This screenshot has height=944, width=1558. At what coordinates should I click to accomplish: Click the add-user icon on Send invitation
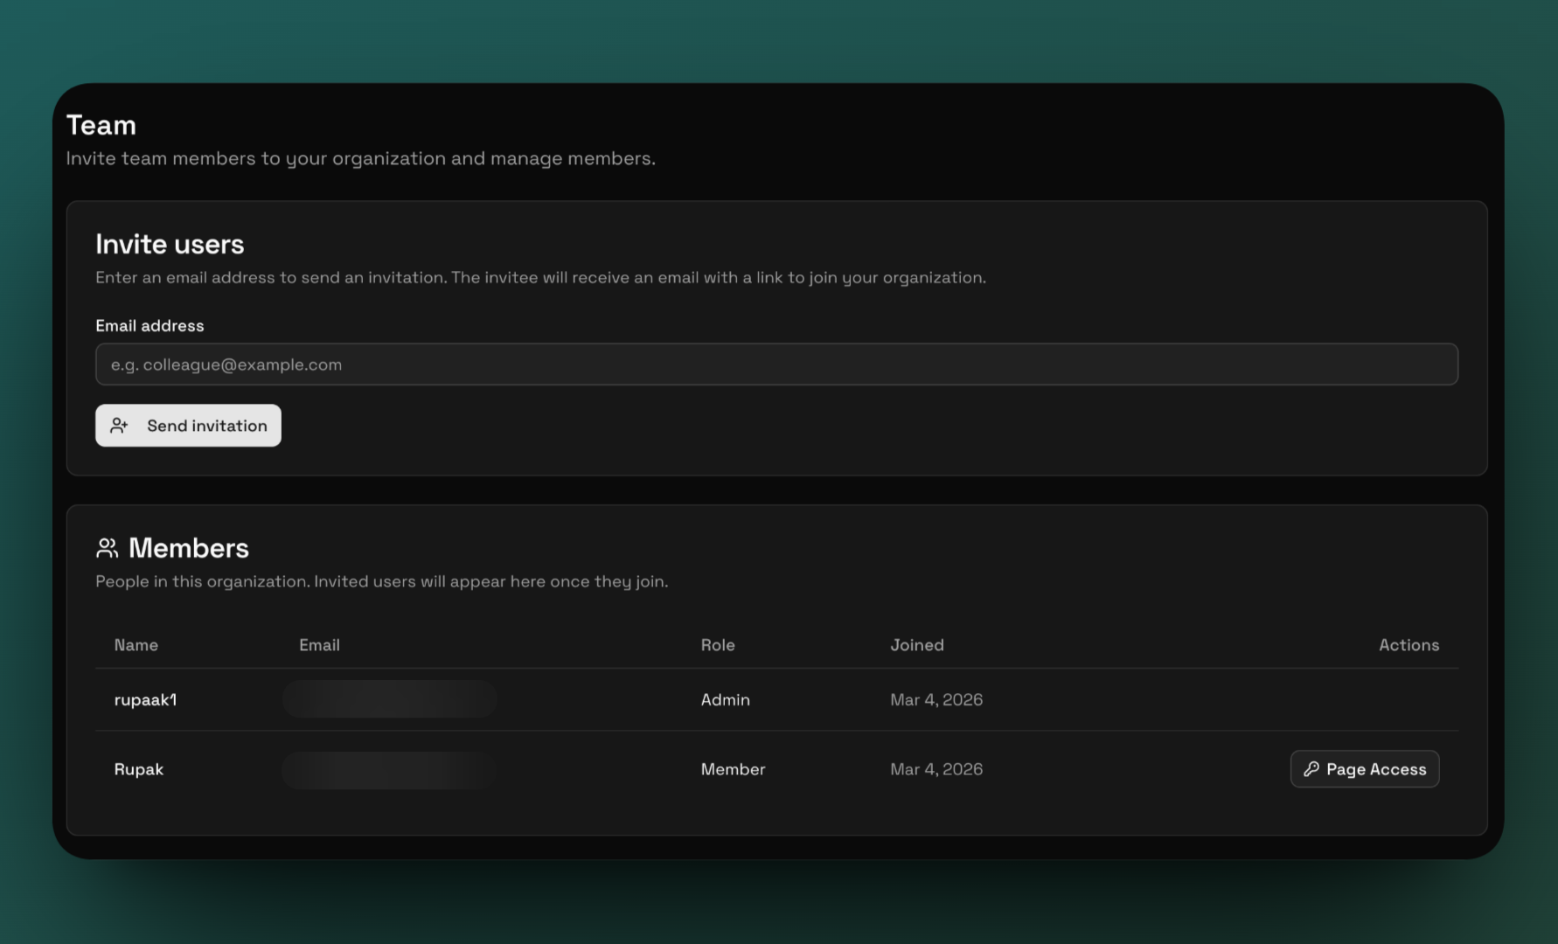[x=119, y=426]
